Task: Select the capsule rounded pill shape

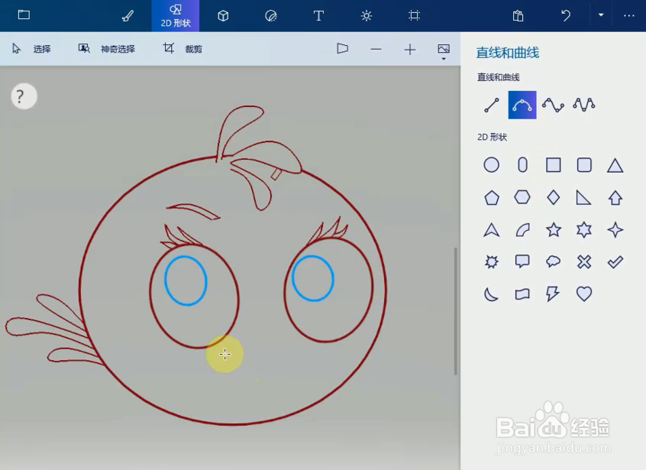Action: [x=522, y=165]
